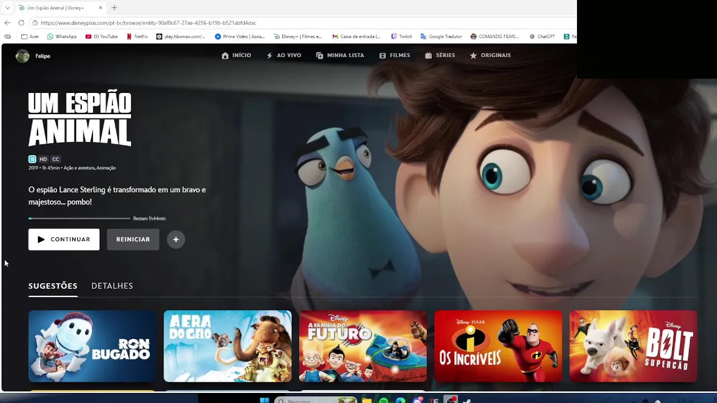Open WhatsApp bookmark
This screenshot has width=717, height=403.
click(x=62, y=36)
